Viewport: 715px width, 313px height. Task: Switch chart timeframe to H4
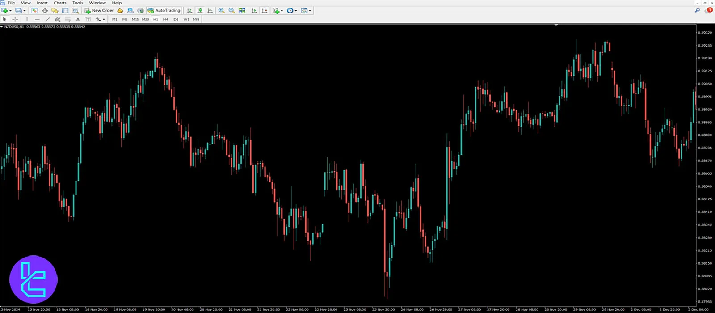(x=165, y=19)
